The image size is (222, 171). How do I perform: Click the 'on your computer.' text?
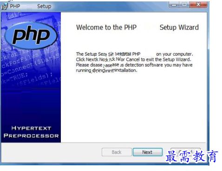tap(175, 54)
